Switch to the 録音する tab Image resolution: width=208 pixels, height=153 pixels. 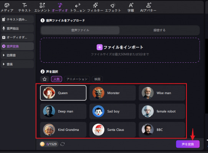click(159, 30)
